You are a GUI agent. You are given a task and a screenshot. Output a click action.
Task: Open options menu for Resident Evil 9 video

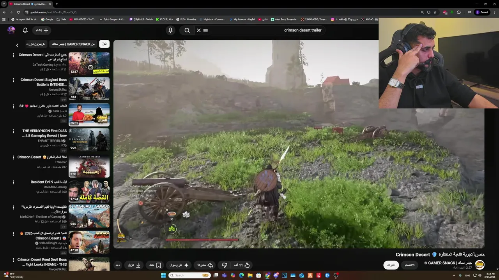[13, 183]
